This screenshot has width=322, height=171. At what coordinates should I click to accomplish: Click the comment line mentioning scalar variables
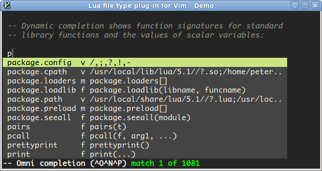136,35
